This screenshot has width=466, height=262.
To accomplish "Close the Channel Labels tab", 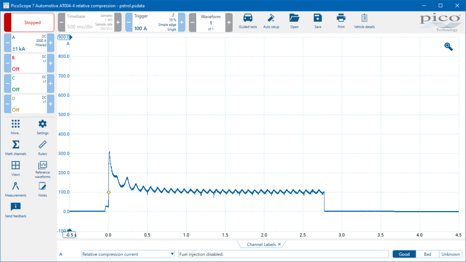I will click(279, 245).
